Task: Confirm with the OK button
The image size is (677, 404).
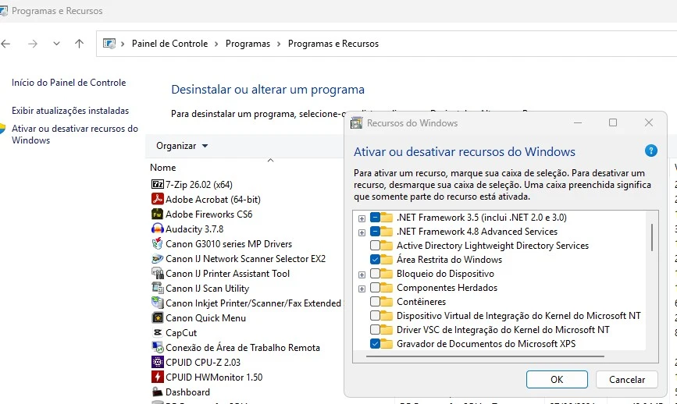Action: pyautogui.click(x=557, y=379)
